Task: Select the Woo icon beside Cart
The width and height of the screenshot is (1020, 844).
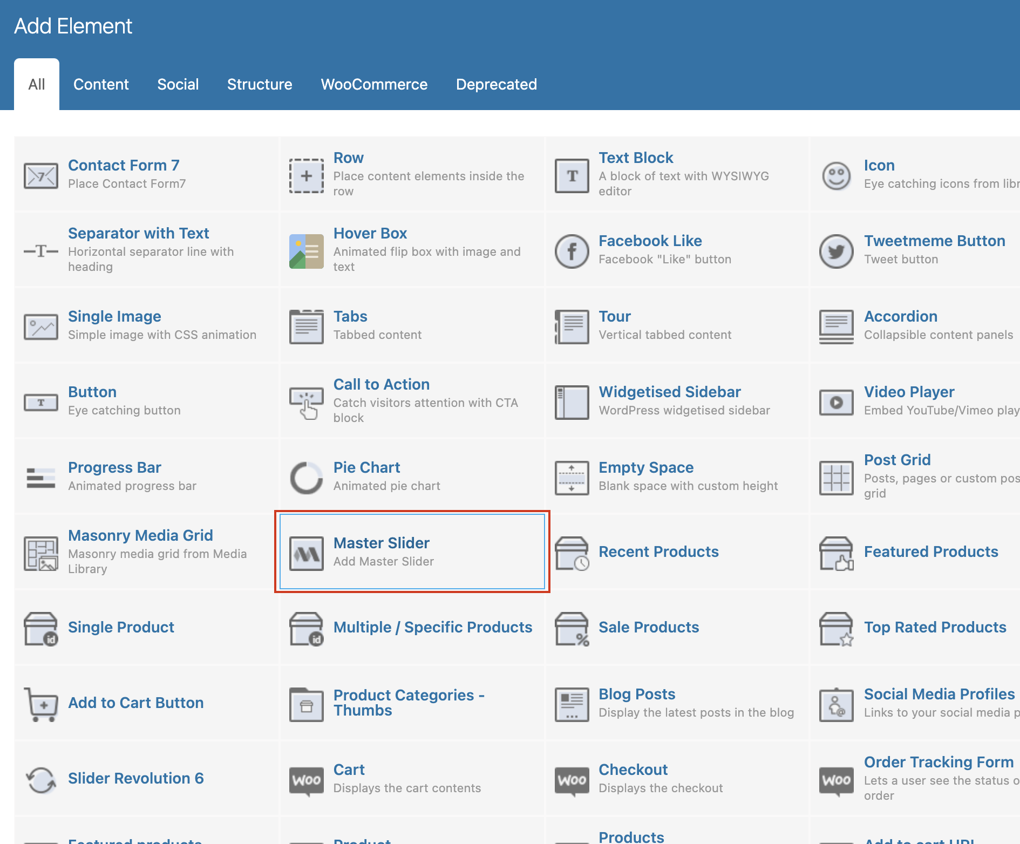Action: [307, 781]
